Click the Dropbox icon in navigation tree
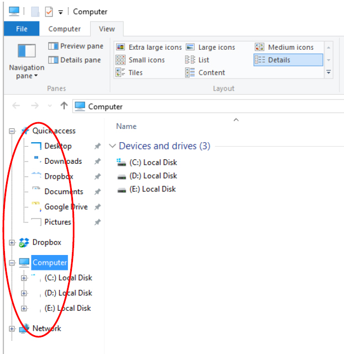 tap(24, 242)
